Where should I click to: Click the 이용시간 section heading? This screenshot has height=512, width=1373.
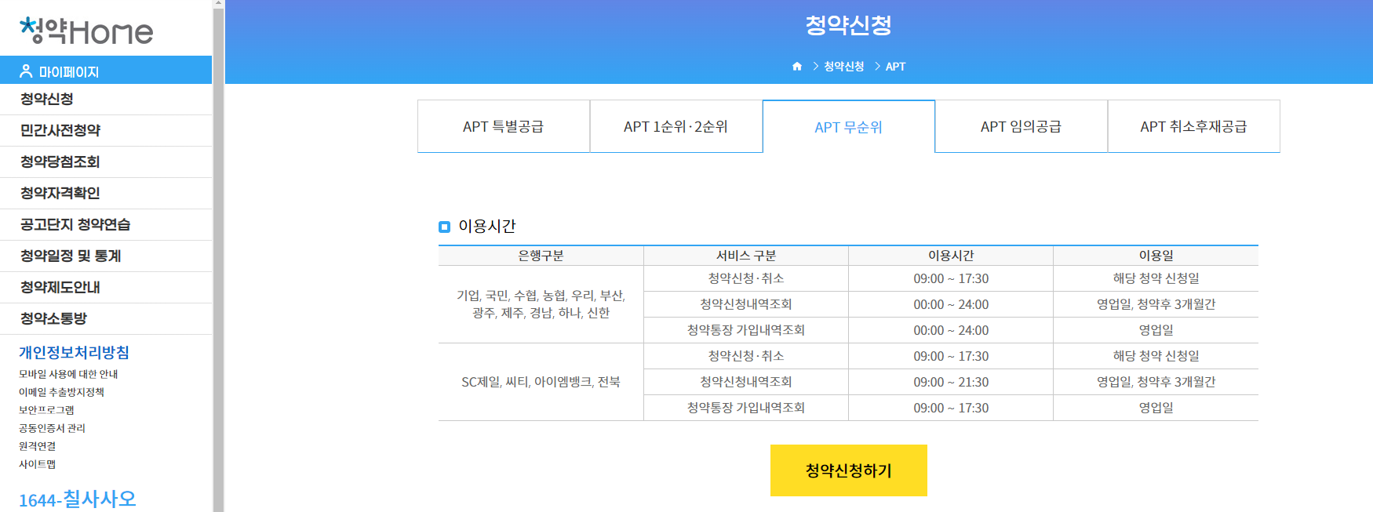pos(487,227)
